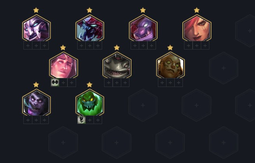Select the pink-faced long-haired champion portrait
Viewport: 255px width, 163px height.
pyautogui.click(x=63, y=66)
